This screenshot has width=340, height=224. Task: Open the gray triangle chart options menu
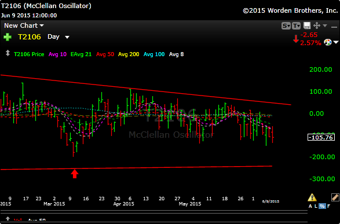point(325,25)
